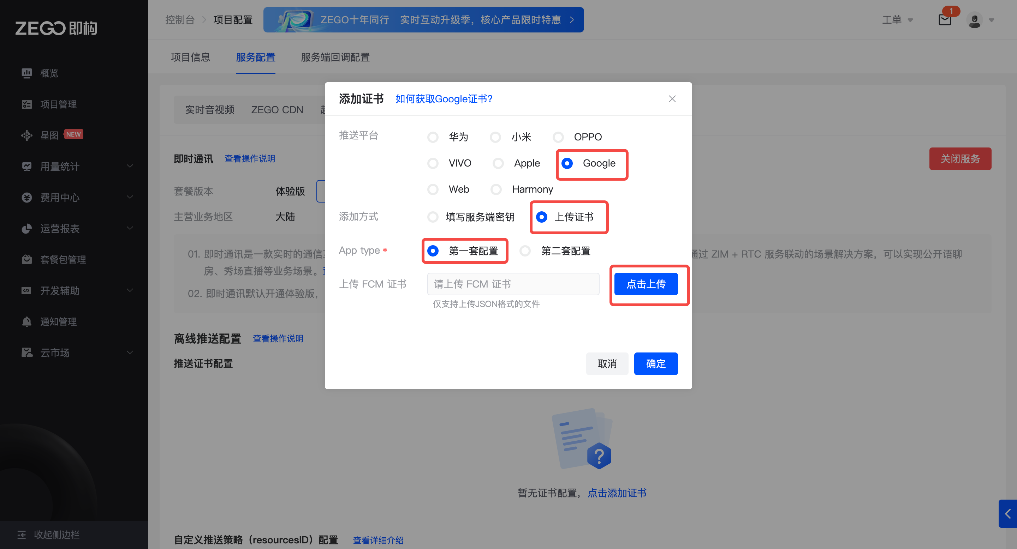
Task: Open the account dropdown arrow
Action: pyautogui.click(x=991, y=20)
